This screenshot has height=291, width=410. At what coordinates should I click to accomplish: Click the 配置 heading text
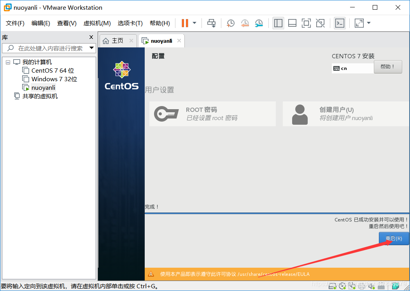[x=158, y=56]
